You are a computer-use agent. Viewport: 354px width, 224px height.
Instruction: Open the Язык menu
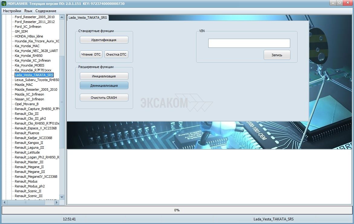click(x=28, y=11)
